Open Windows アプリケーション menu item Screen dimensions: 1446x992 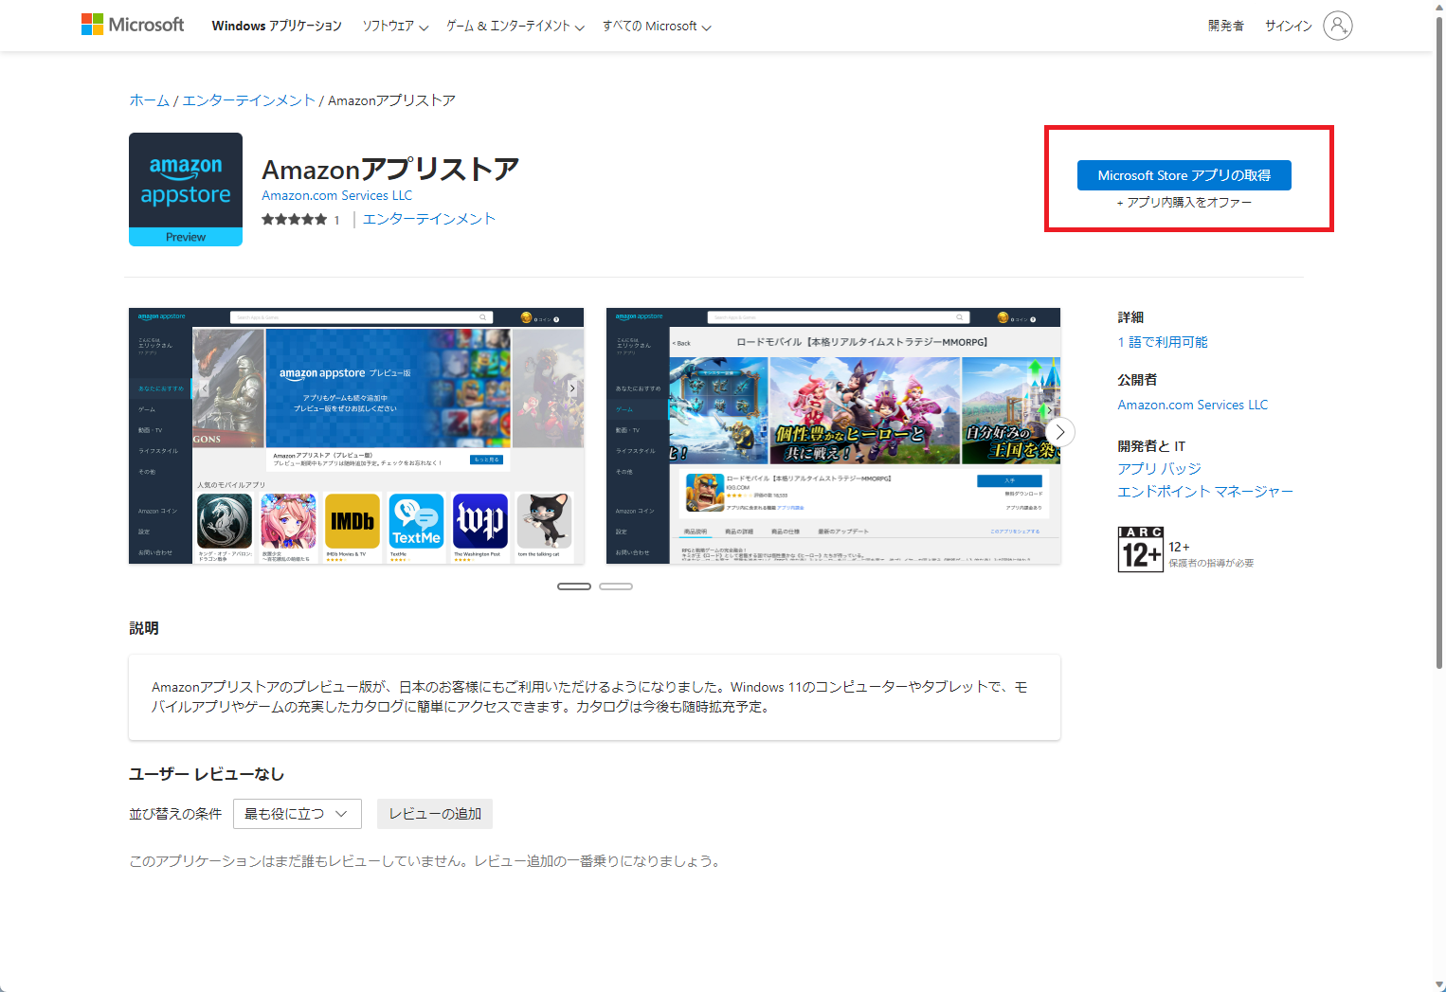tap(277, 26)
